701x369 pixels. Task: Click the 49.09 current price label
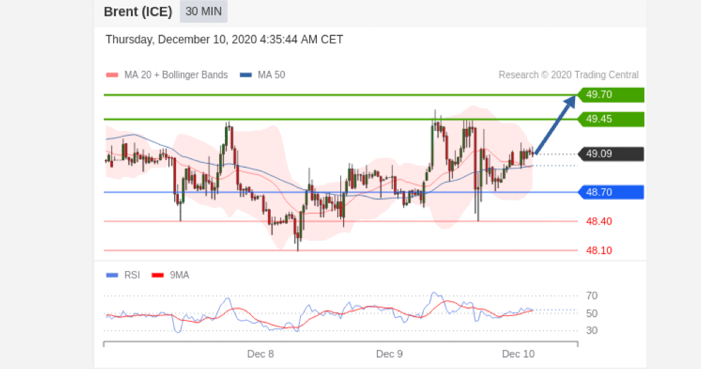tap(610, 154)
